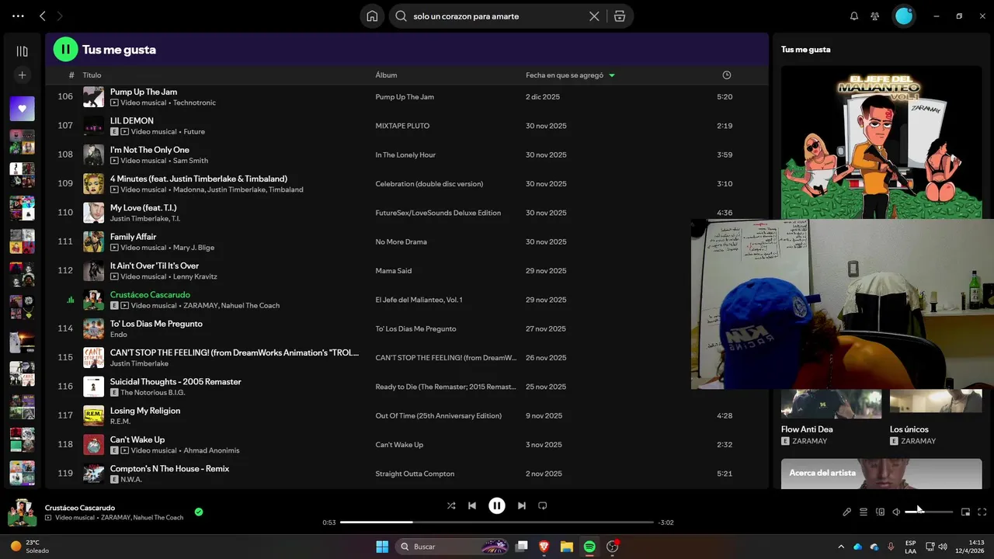The width and height of the screenshot is (994, 559).
Task: Open the artist link N.W.A.
Action: (x=131, y=479)
